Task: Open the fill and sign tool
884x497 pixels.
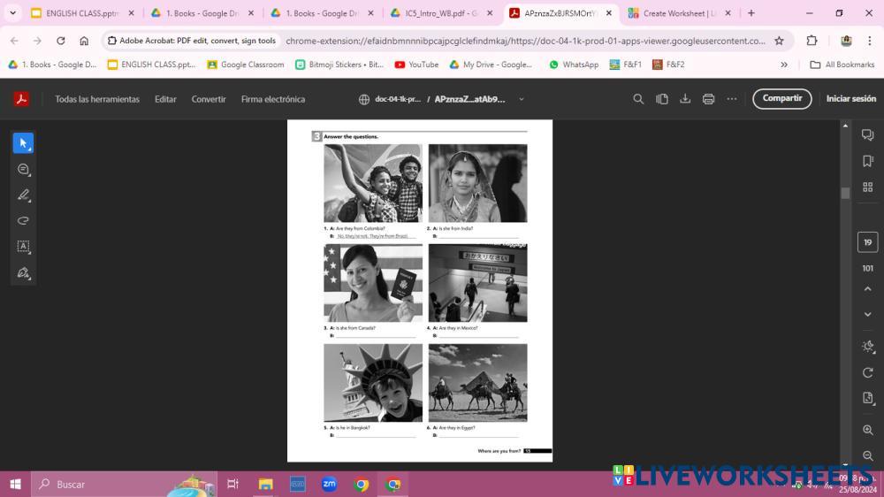Action: pos(23,272)
